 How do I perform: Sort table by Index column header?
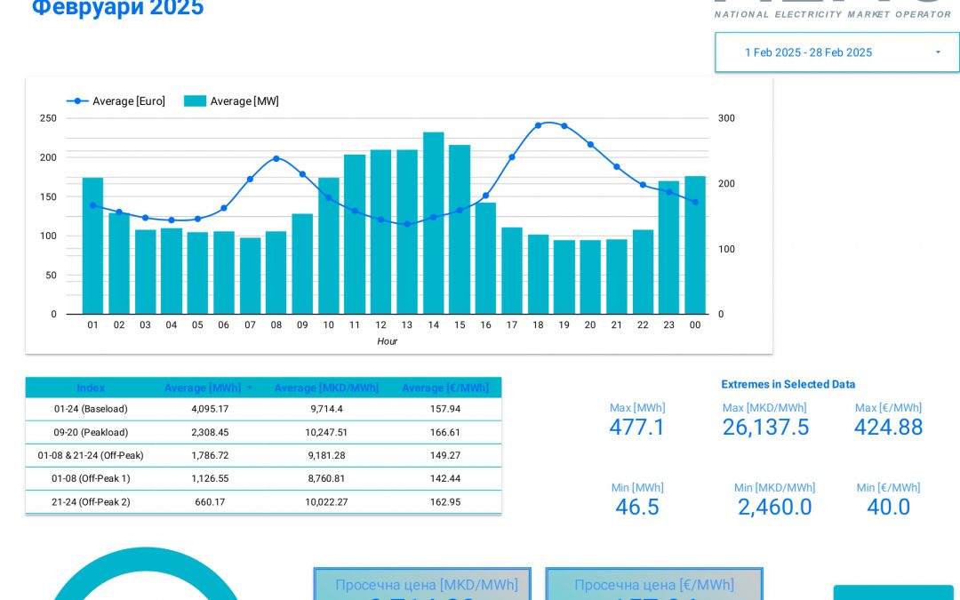click(x=91, y=388)
